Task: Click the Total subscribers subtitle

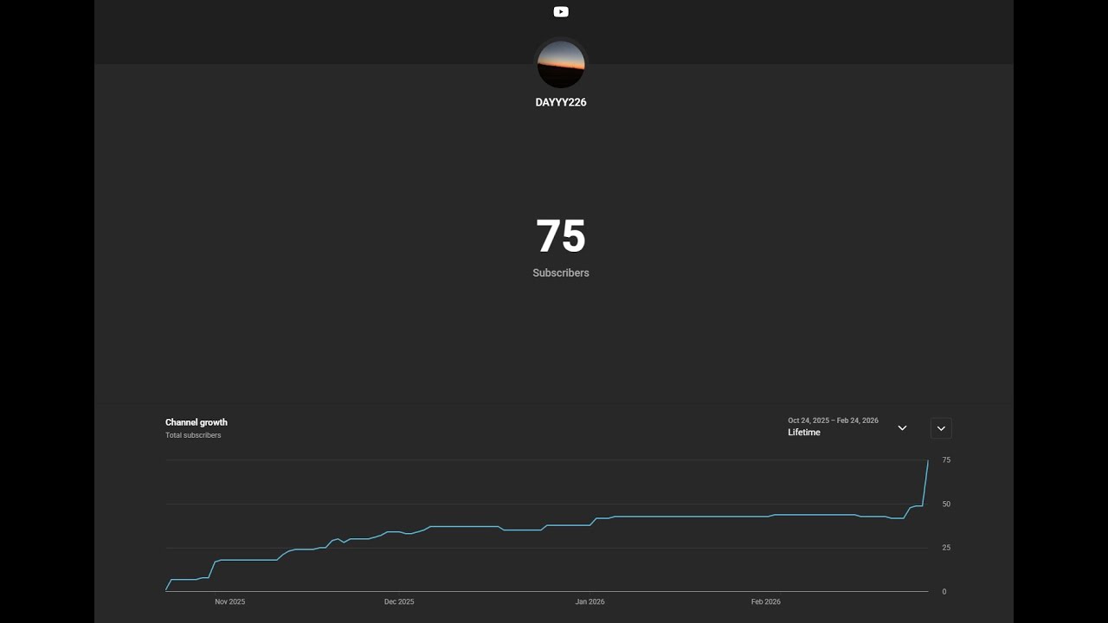Action: pos(193,435)
